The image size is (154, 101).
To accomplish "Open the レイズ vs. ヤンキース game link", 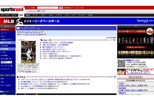I will click(33, 32).
